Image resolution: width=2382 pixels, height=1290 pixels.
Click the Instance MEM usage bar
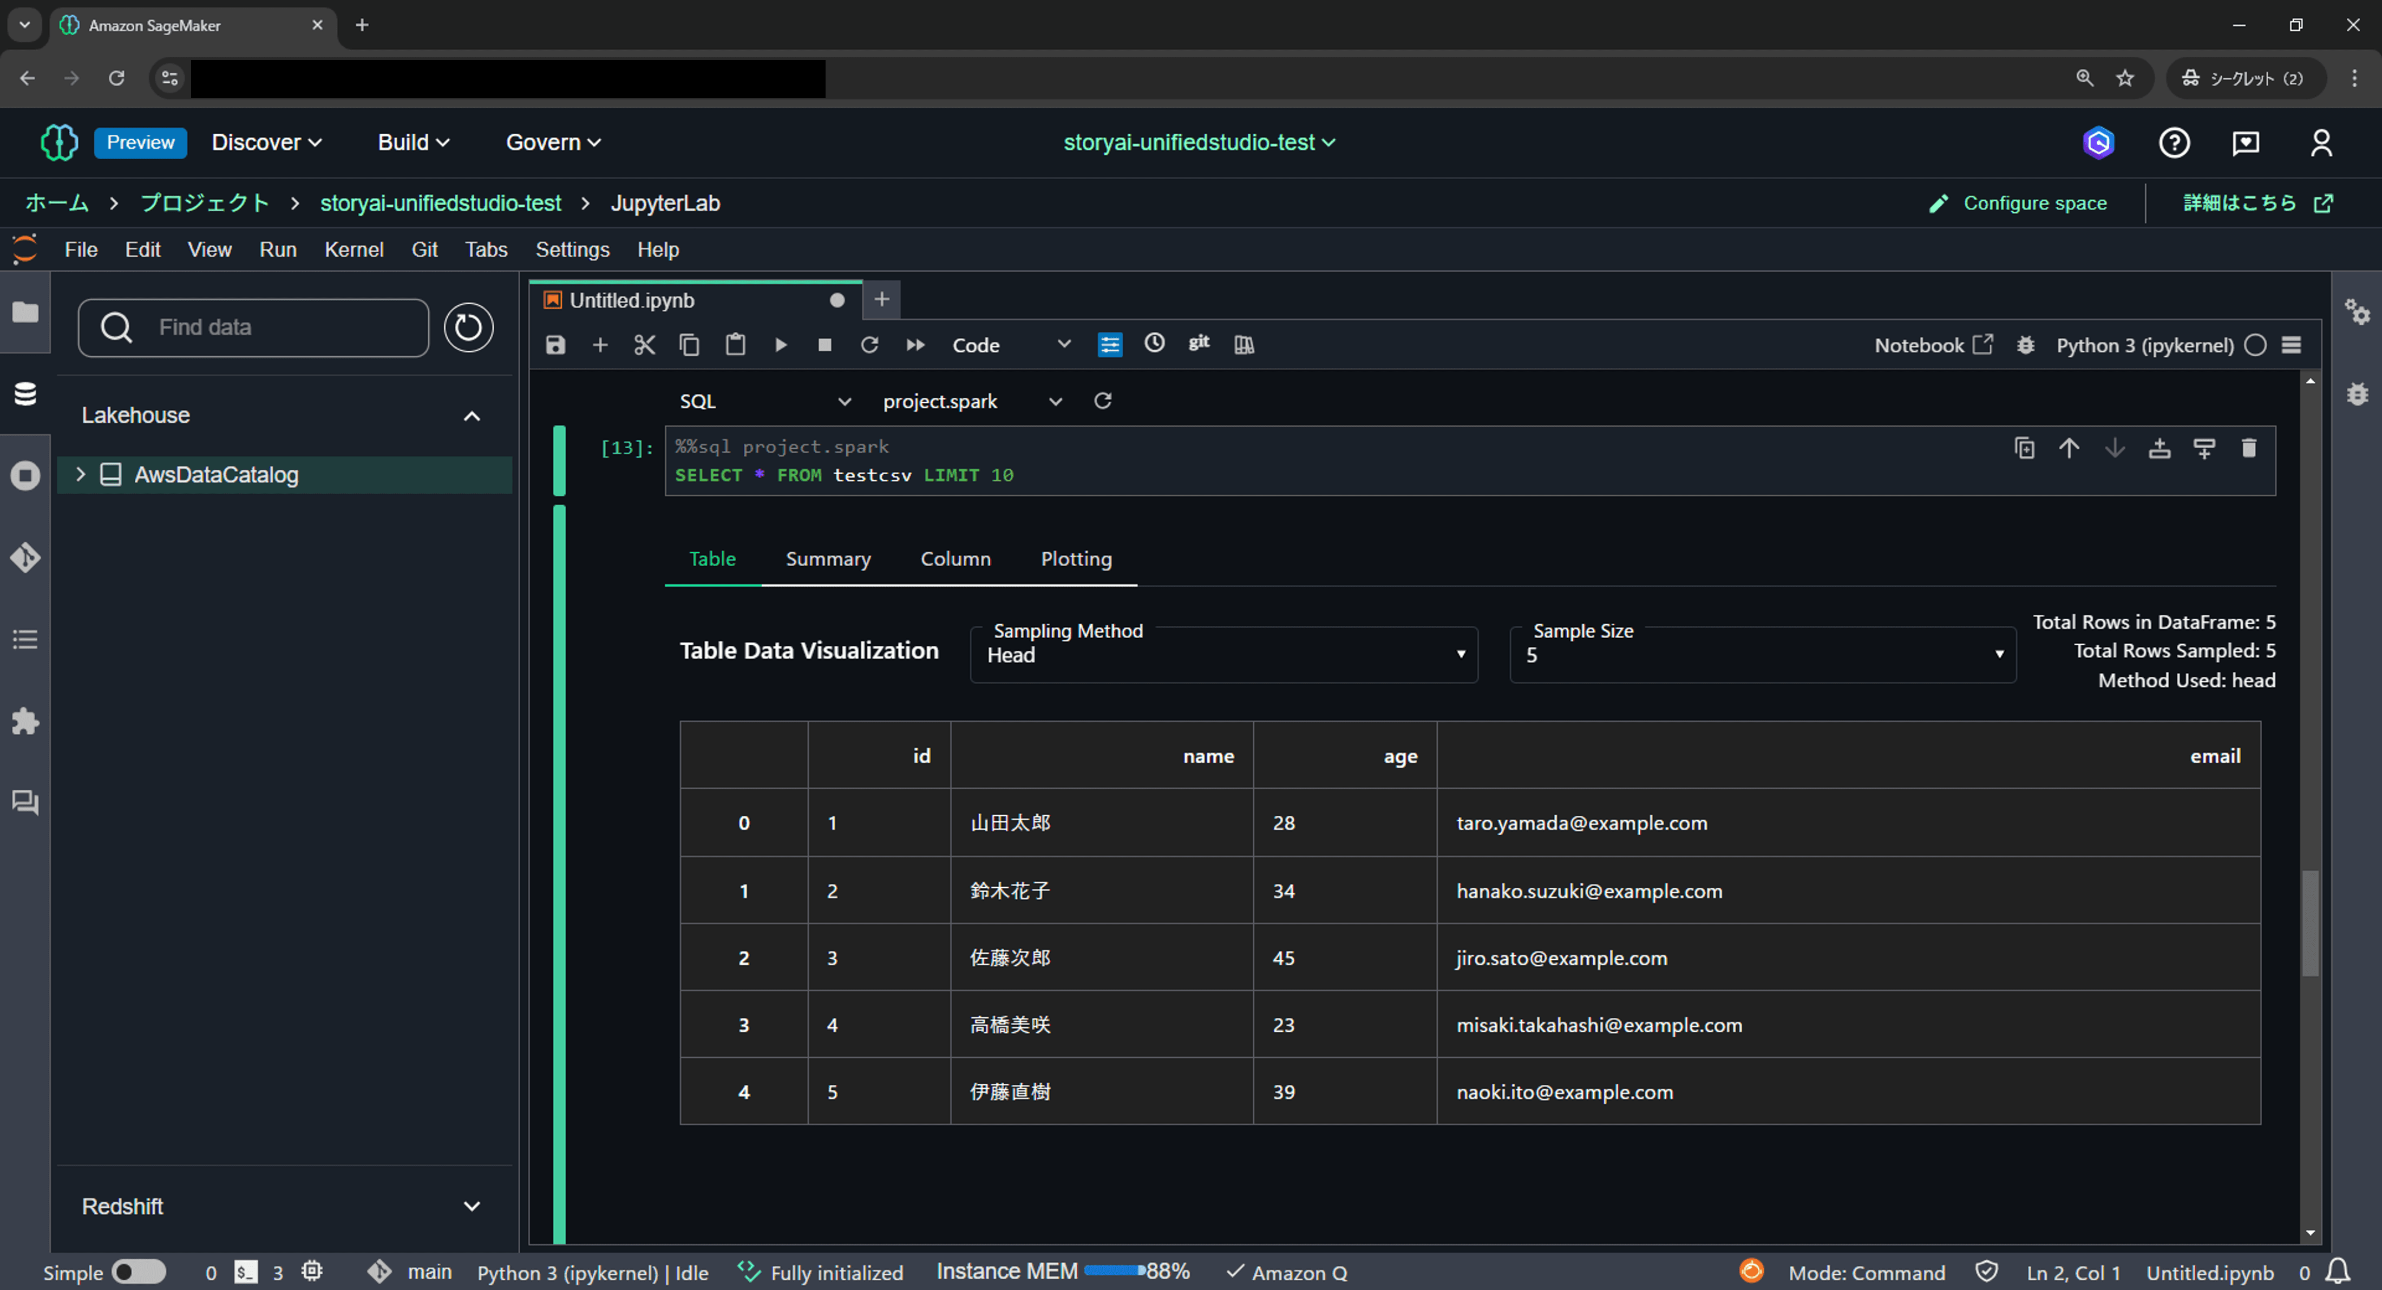tap(1116, 1272)
